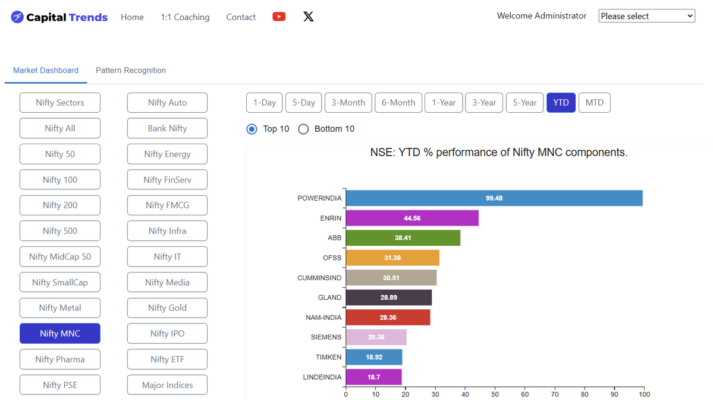The height and width of the screenshot is (400, 713).
Task: Select the 3-Month timeframe
Action: click(348, 103)
